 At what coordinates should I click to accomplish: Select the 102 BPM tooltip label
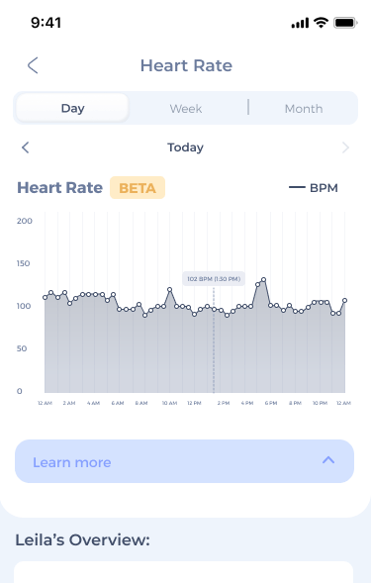(214, 279)
